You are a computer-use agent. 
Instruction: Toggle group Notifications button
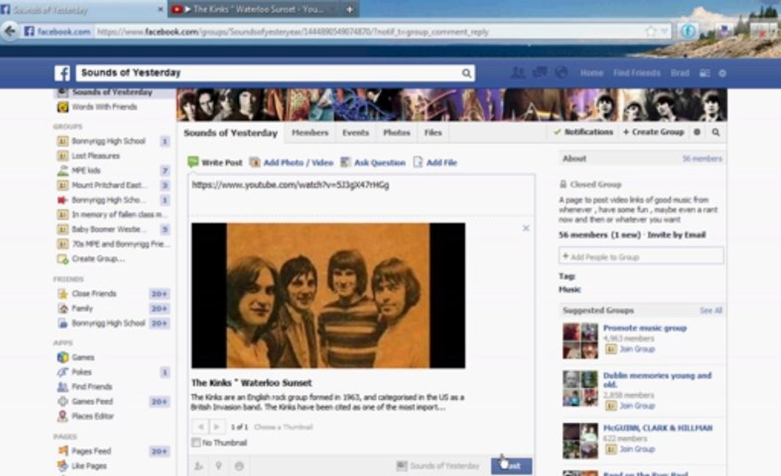pyautogui.click(x=583, y=132)
